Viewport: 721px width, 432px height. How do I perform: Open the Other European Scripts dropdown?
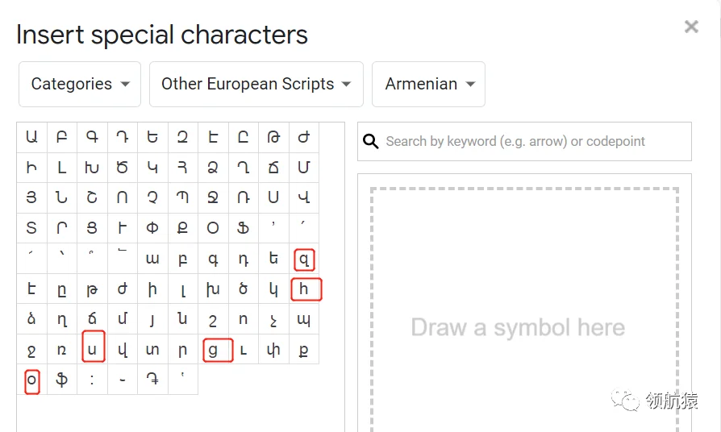point(256,84)
